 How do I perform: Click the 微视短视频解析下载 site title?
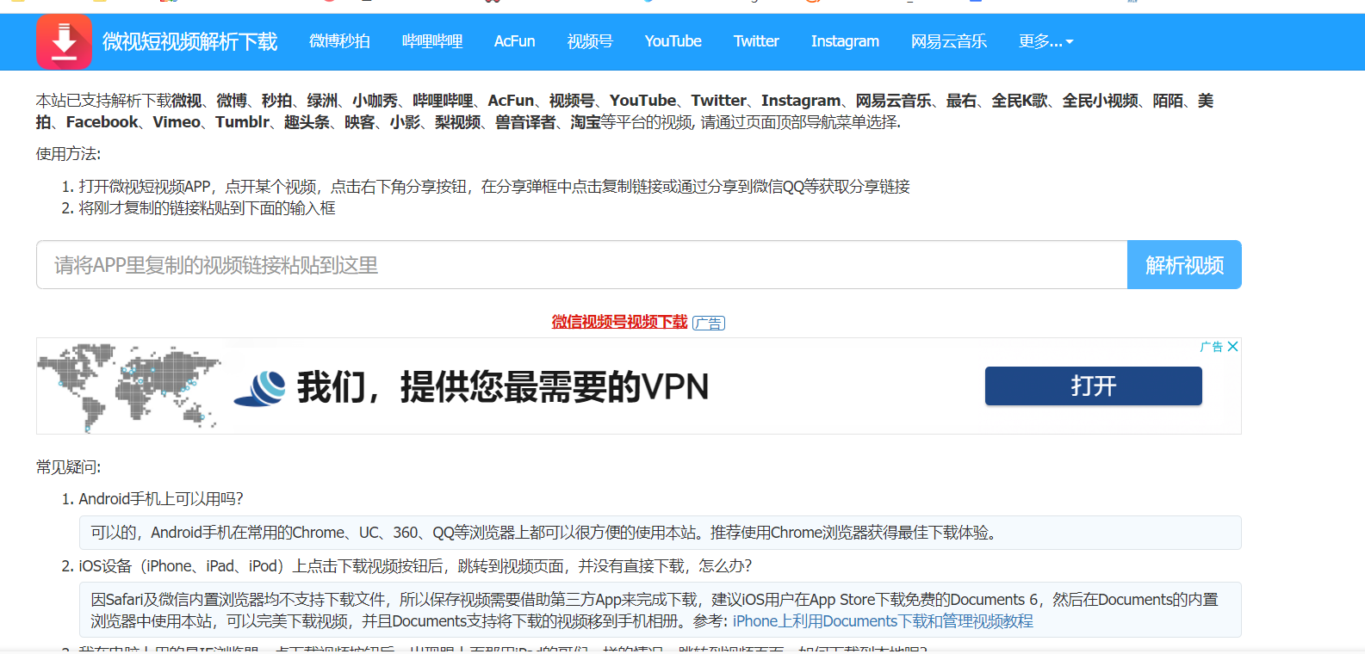[189, 41]
